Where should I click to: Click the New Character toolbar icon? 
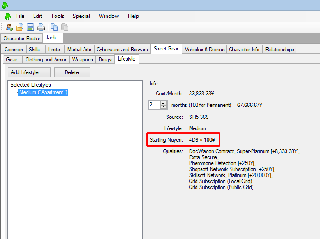coord(9,27)
